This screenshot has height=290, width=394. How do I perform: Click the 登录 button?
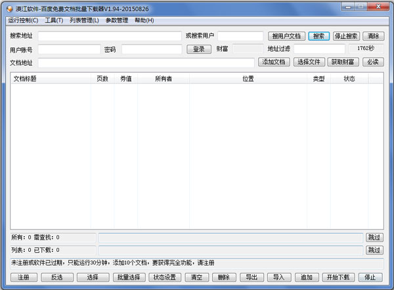coord(199,49)
